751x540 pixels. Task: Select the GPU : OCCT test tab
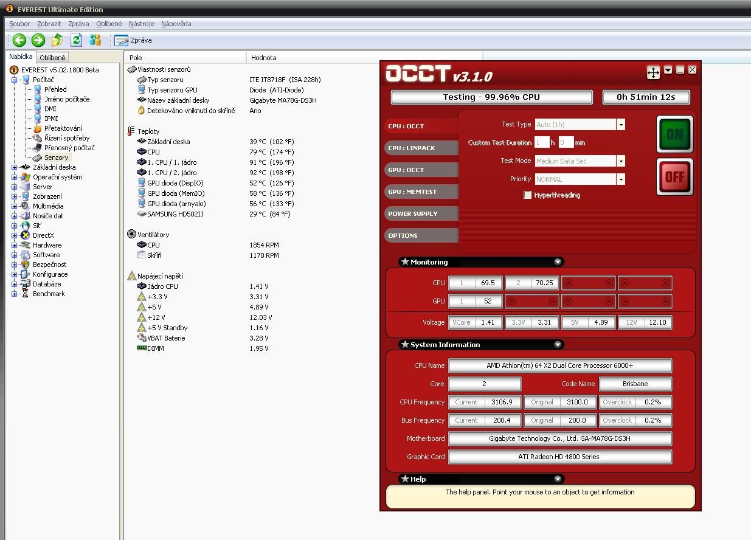(422, 170)
